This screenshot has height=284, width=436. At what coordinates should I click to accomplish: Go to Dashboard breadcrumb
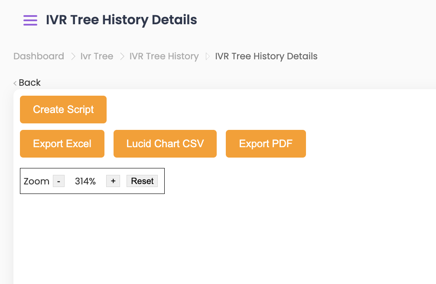(39, 56)
